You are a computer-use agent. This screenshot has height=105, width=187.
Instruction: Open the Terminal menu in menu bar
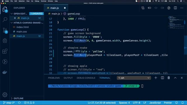point(44,1)
